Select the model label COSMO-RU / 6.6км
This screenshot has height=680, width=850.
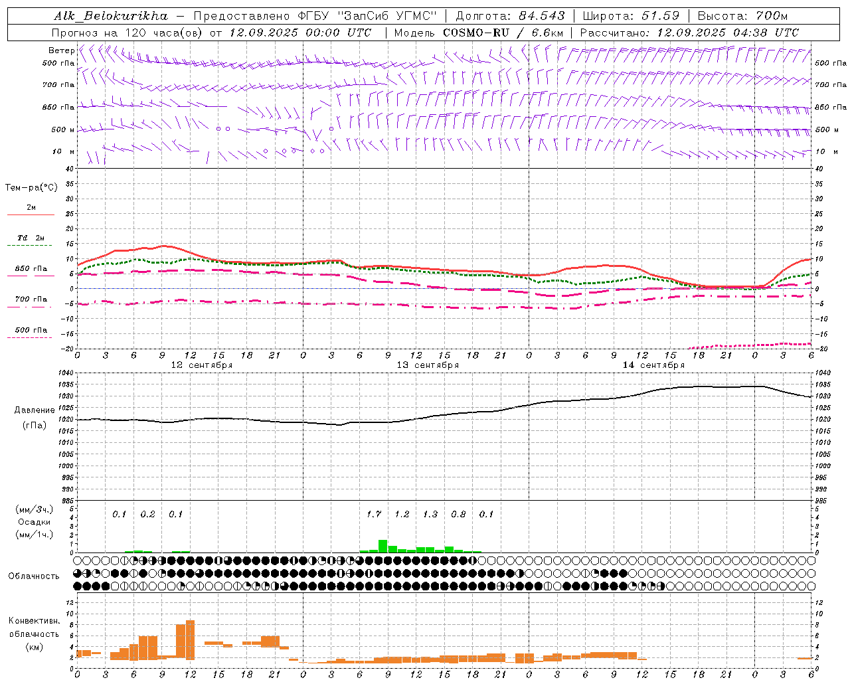pos(503,33)
